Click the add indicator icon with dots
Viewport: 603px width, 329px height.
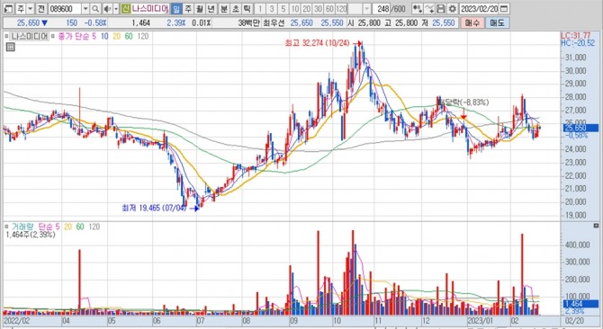[x=418, y=8]
